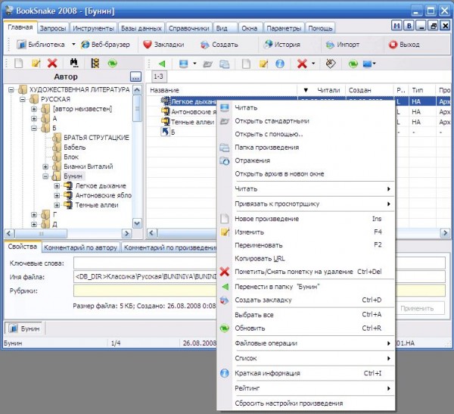Viewport: 454px width, 414px height.
Task: Click the works list right scroll arrow
Action: pyautogui.click(x=445, y=233)
